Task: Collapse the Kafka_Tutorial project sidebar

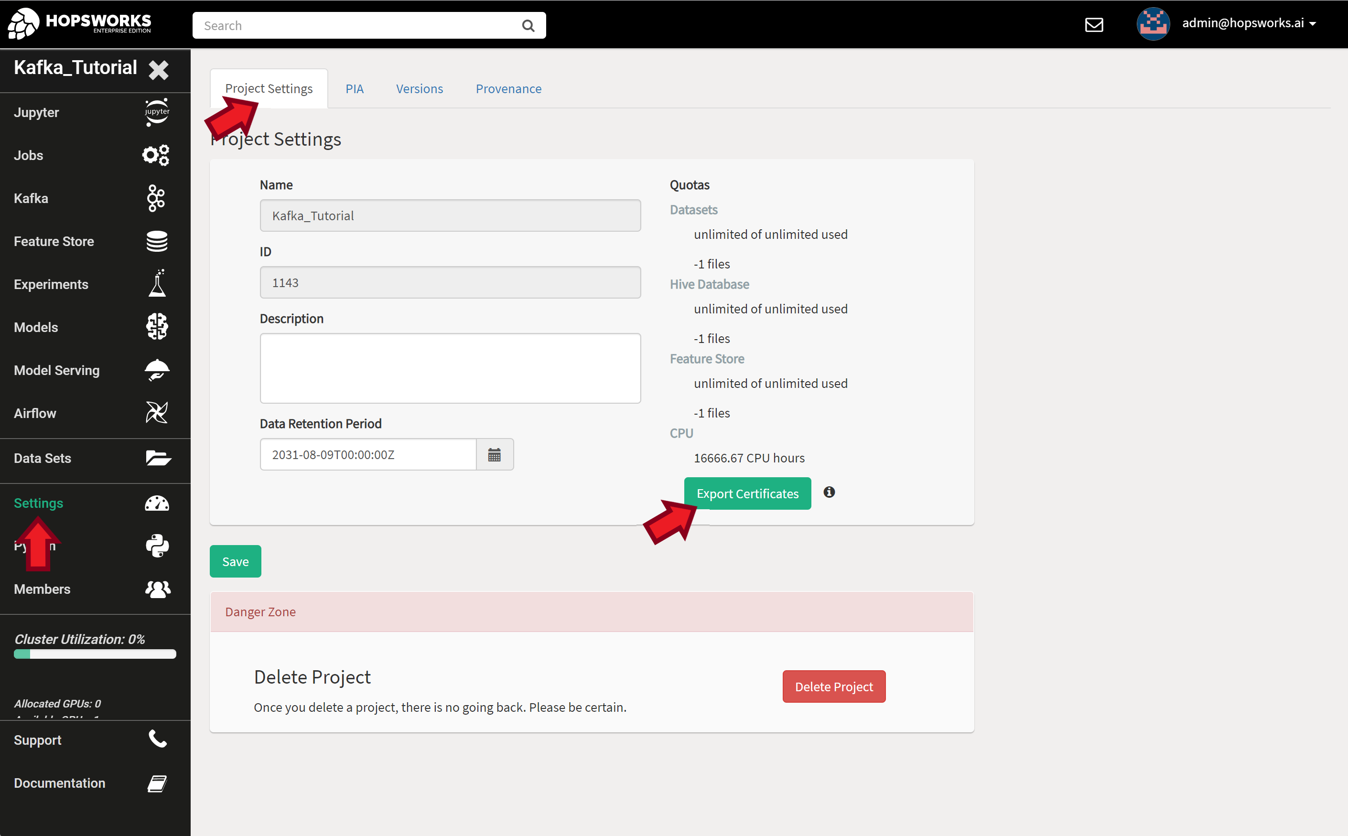Action: pyautogui.click(x=159, y=70)
